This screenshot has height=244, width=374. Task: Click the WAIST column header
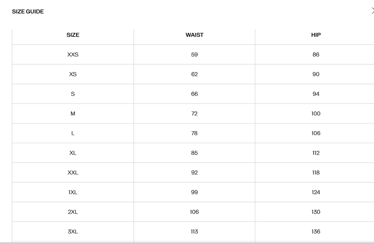194,35
